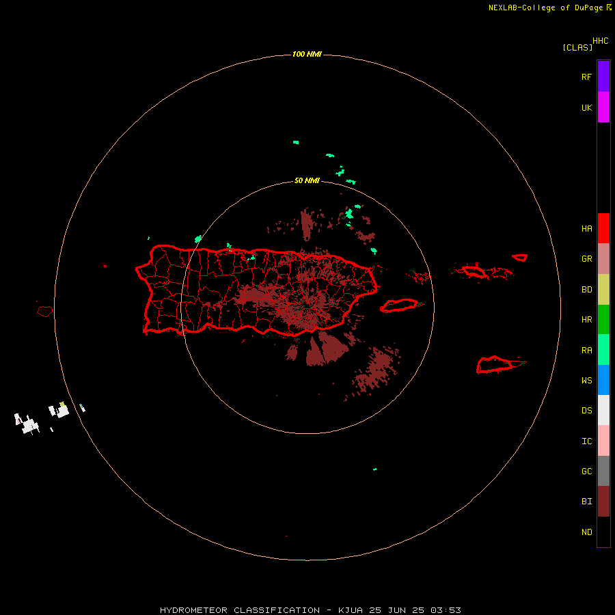Select the WS blue legend swatch

[603, 380]
